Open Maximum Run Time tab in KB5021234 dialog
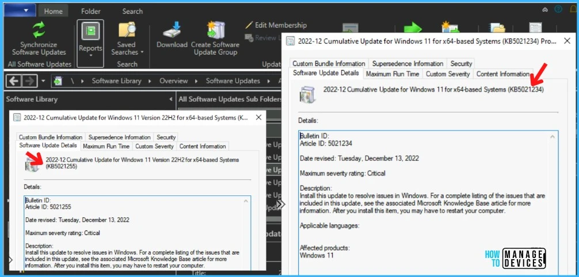This screenshot has width=579, height=277. click(x=393, y=74)
